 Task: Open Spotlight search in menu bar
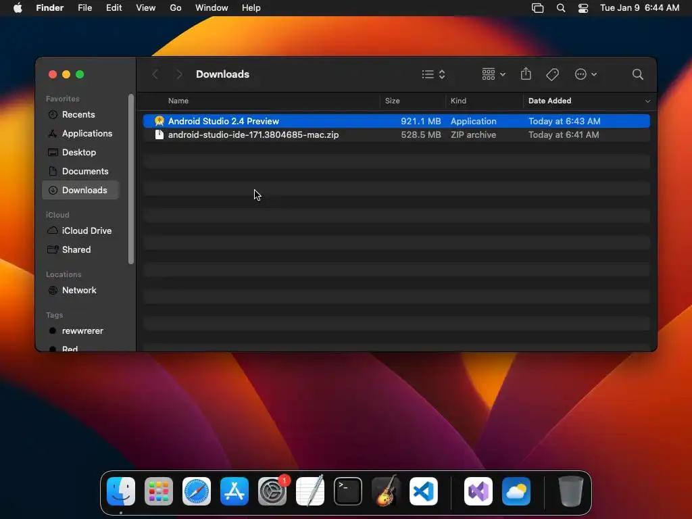pyautogui.click(x=561, y=8)
